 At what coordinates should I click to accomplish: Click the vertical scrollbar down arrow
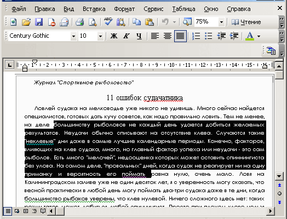click(279, 176)
